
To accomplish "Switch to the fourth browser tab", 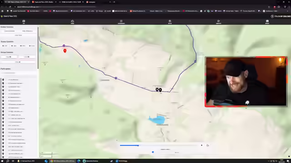I will click(x=98, y=2).
